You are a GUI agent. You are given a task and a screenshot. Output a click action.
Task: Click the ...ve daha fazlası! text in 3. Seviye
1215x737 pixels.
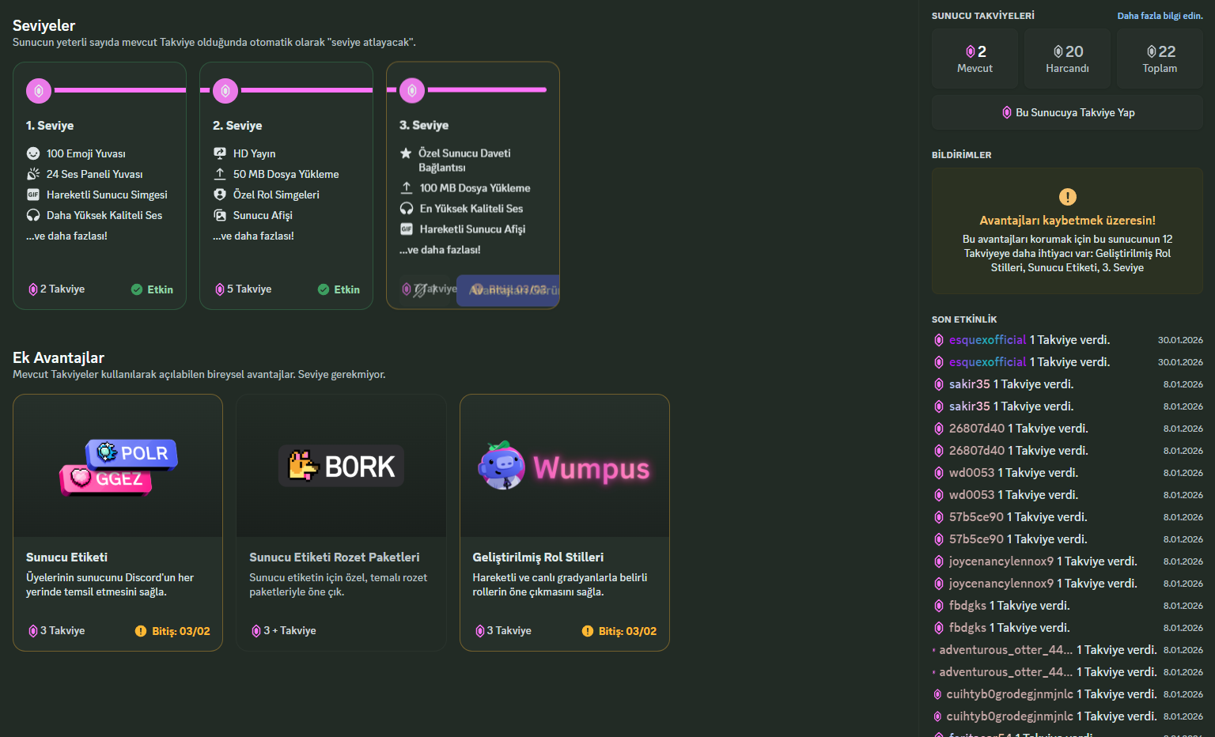tap(440, 250)
